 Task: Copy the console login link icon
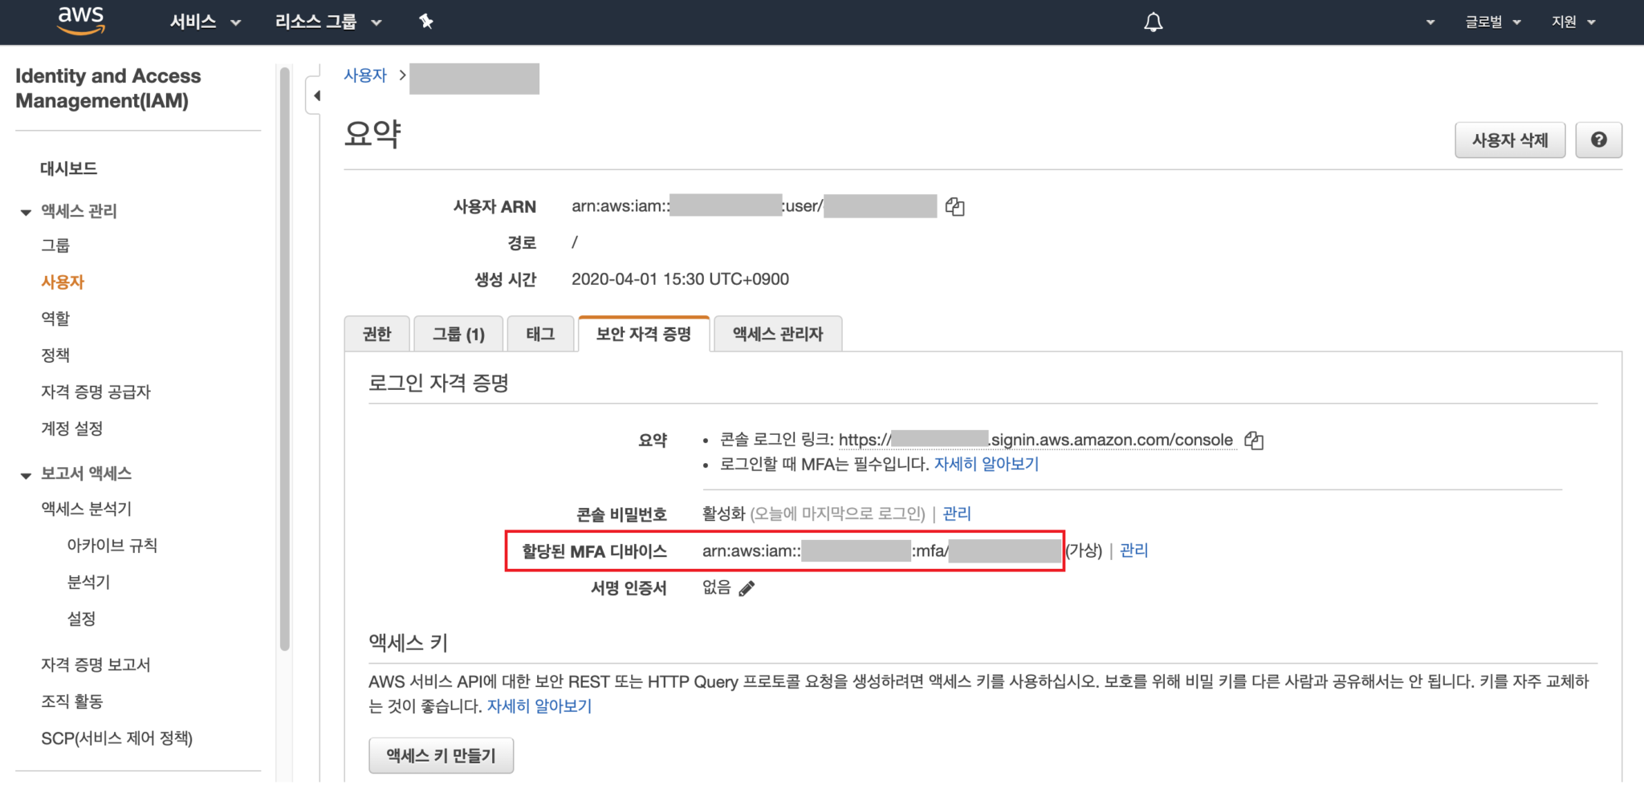[x=1255, y=440]
